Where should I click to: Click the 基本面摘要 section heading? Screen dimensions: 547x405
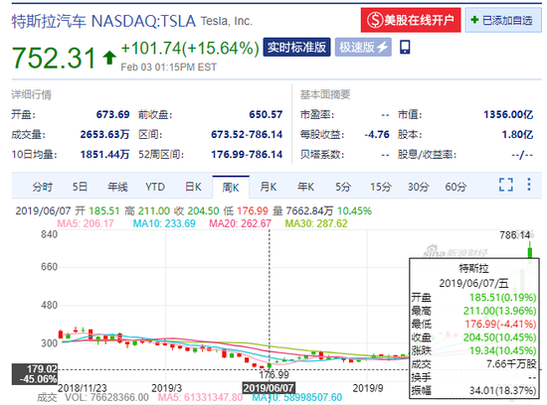(325, 94)
